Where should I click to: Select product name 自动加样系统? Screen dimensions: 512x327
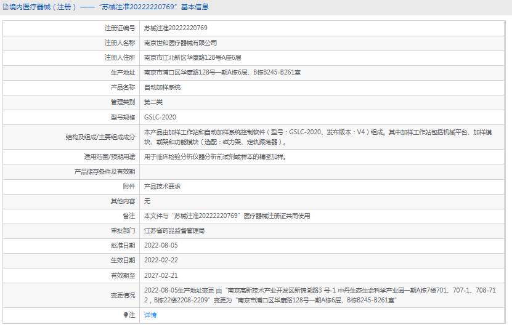[162, 87]
